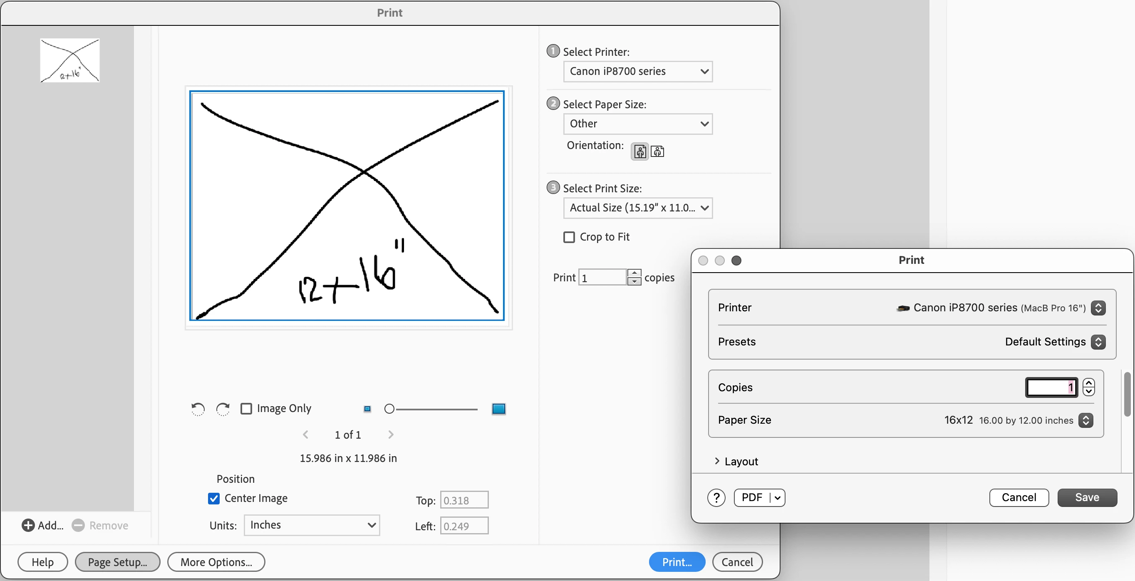Click the Save button
Viewport: 1135px width, 581px height.
pos(1087,497)
